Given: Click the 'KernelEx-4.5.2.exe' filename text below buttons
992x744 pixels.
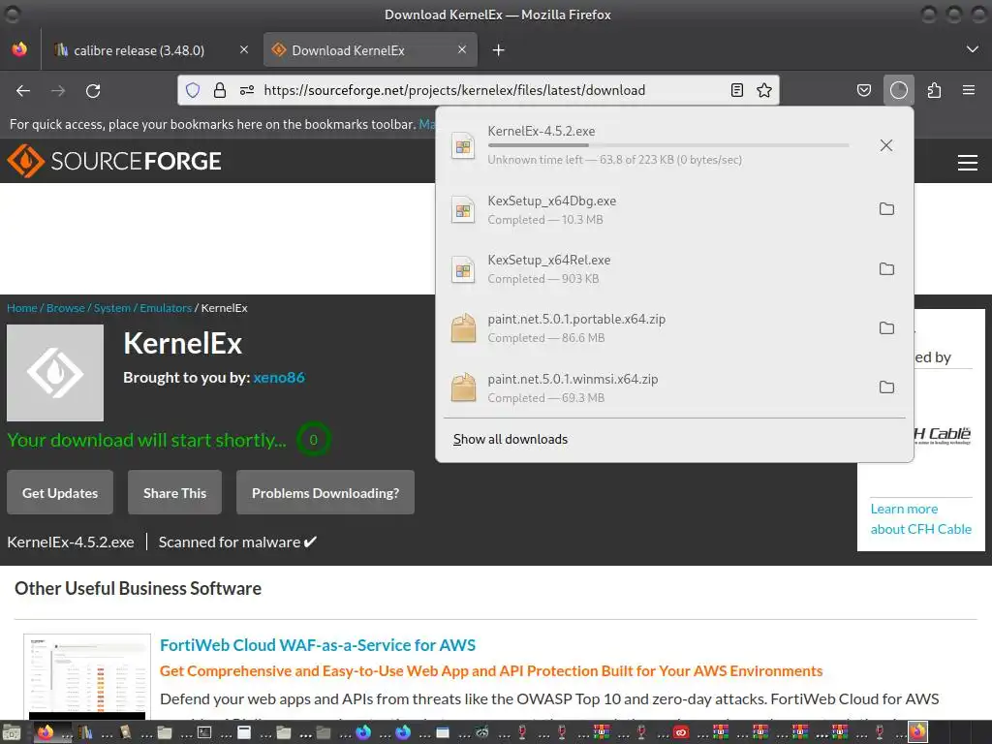Looking at the screenshot, I should pyautogui.click(x=70, y=542).
